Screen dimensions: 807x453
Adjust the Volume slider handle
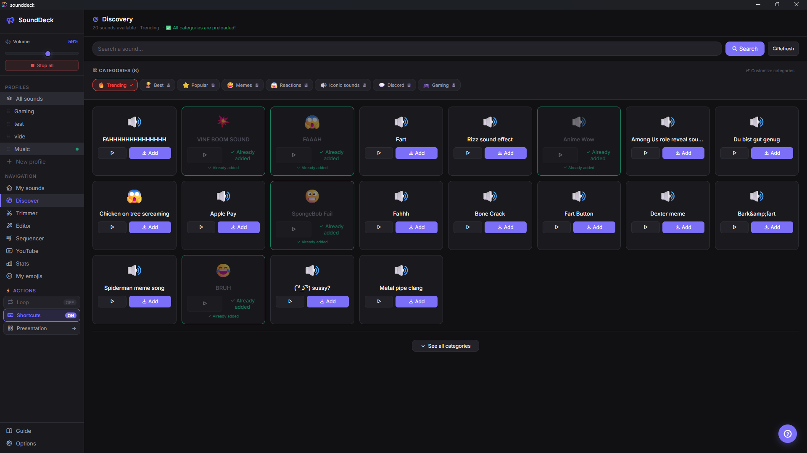(x=48, y=54)
